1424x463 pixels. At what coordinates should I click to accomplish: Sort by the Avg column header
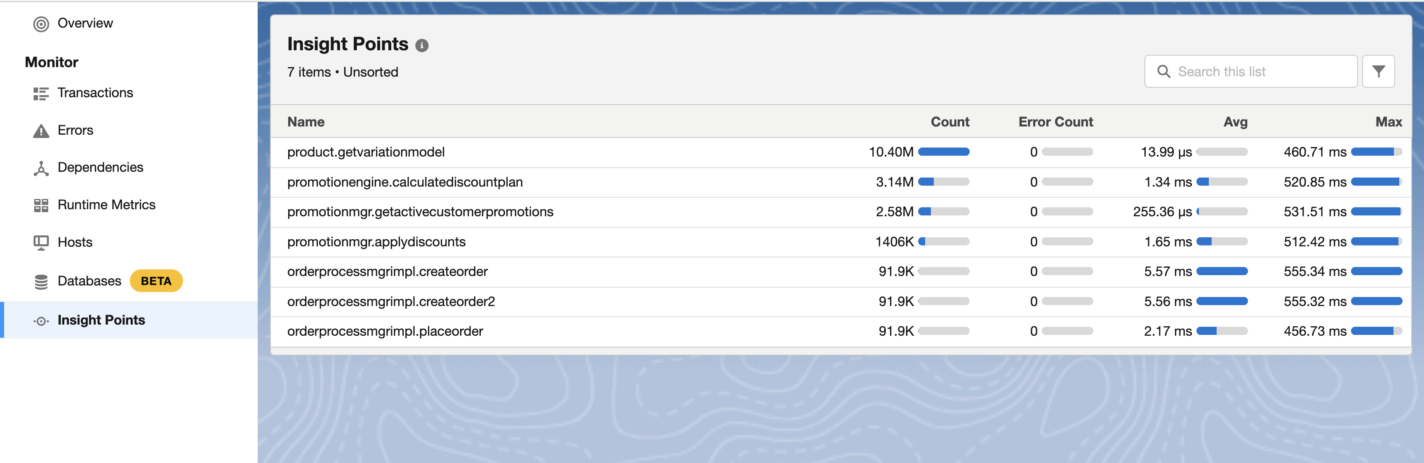1236,122
